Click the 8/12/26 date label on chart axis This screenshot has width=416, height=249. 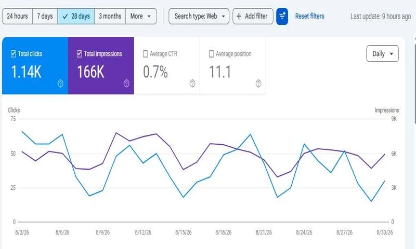click(x=143, y=232)
